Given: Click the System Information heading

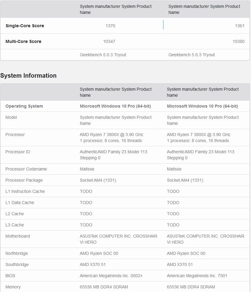Looking at the screenshot, I should coord(28,76).
